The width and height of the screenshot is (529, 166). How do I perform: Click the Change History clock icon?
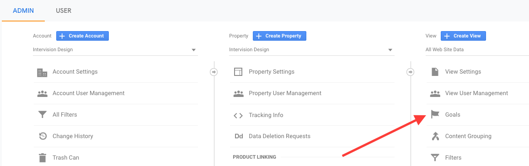[43, 136]
